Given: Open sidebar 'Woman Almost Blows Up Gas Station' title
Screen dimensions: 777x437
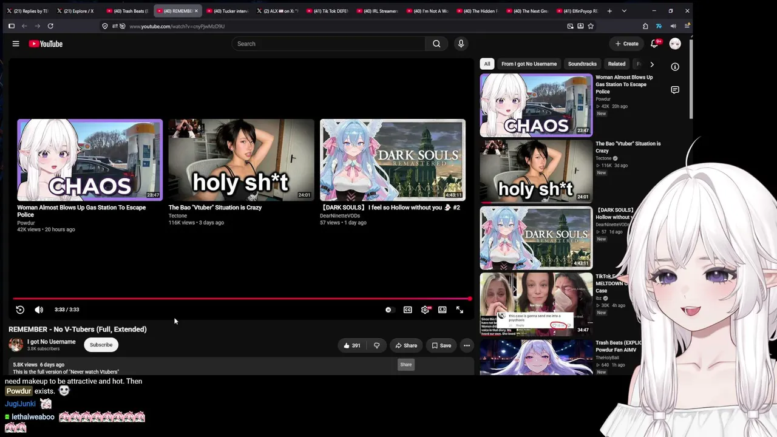Looking at the screenshot, I should 624,84.
